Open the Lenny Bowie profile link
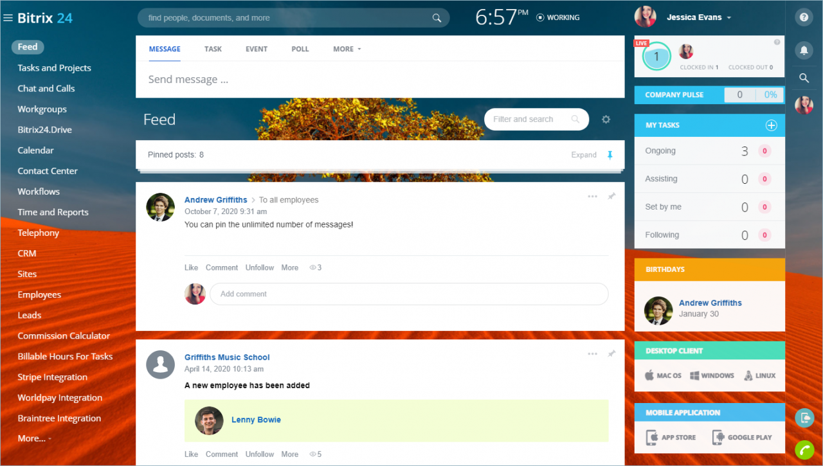Image resolution: width=823 pixels, height=466 pixels. pyautogui.click(x=256, y=420)
